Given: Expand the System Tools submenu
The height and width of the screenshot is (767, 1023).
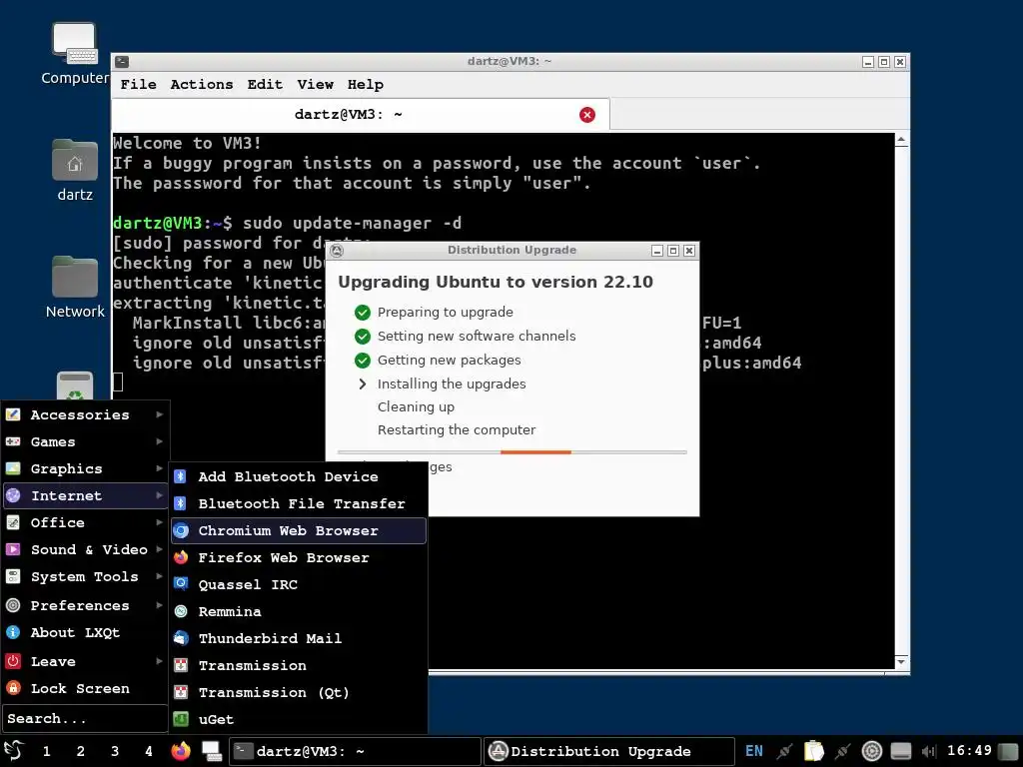Looking at the screenshot, I should click(86, 576).
